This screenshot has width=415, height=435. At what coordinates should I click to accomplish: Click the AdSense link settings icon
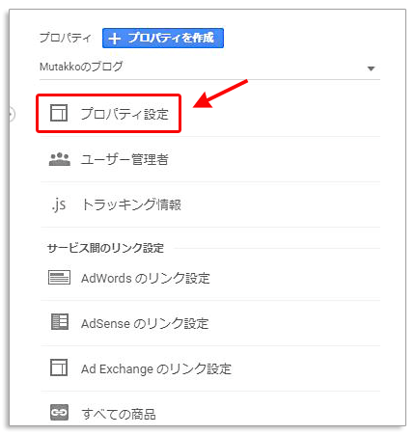[x=60, y=322]
